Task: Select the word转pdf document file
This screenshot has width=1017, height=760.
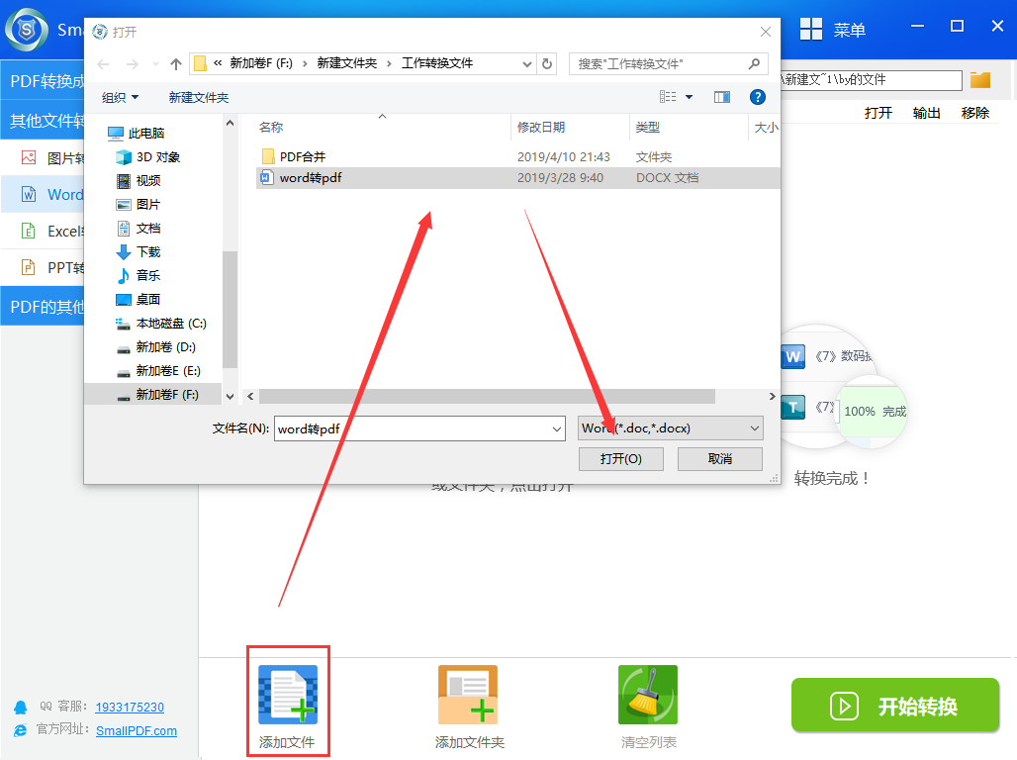Action: (x=310, y=178)
